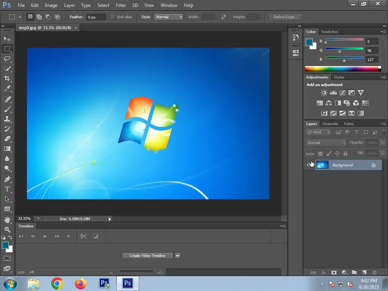This screenshot has height=291, width=388.
Task: Open the Create Video Timeline dropdown arrow
Action: click(178, 256)
